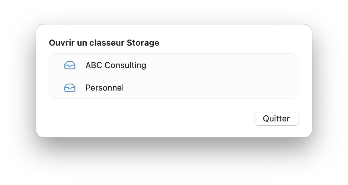Open the ABC Consulting binder
The height and width of the screenshot is (185, 348).
[x=116, y=65]
